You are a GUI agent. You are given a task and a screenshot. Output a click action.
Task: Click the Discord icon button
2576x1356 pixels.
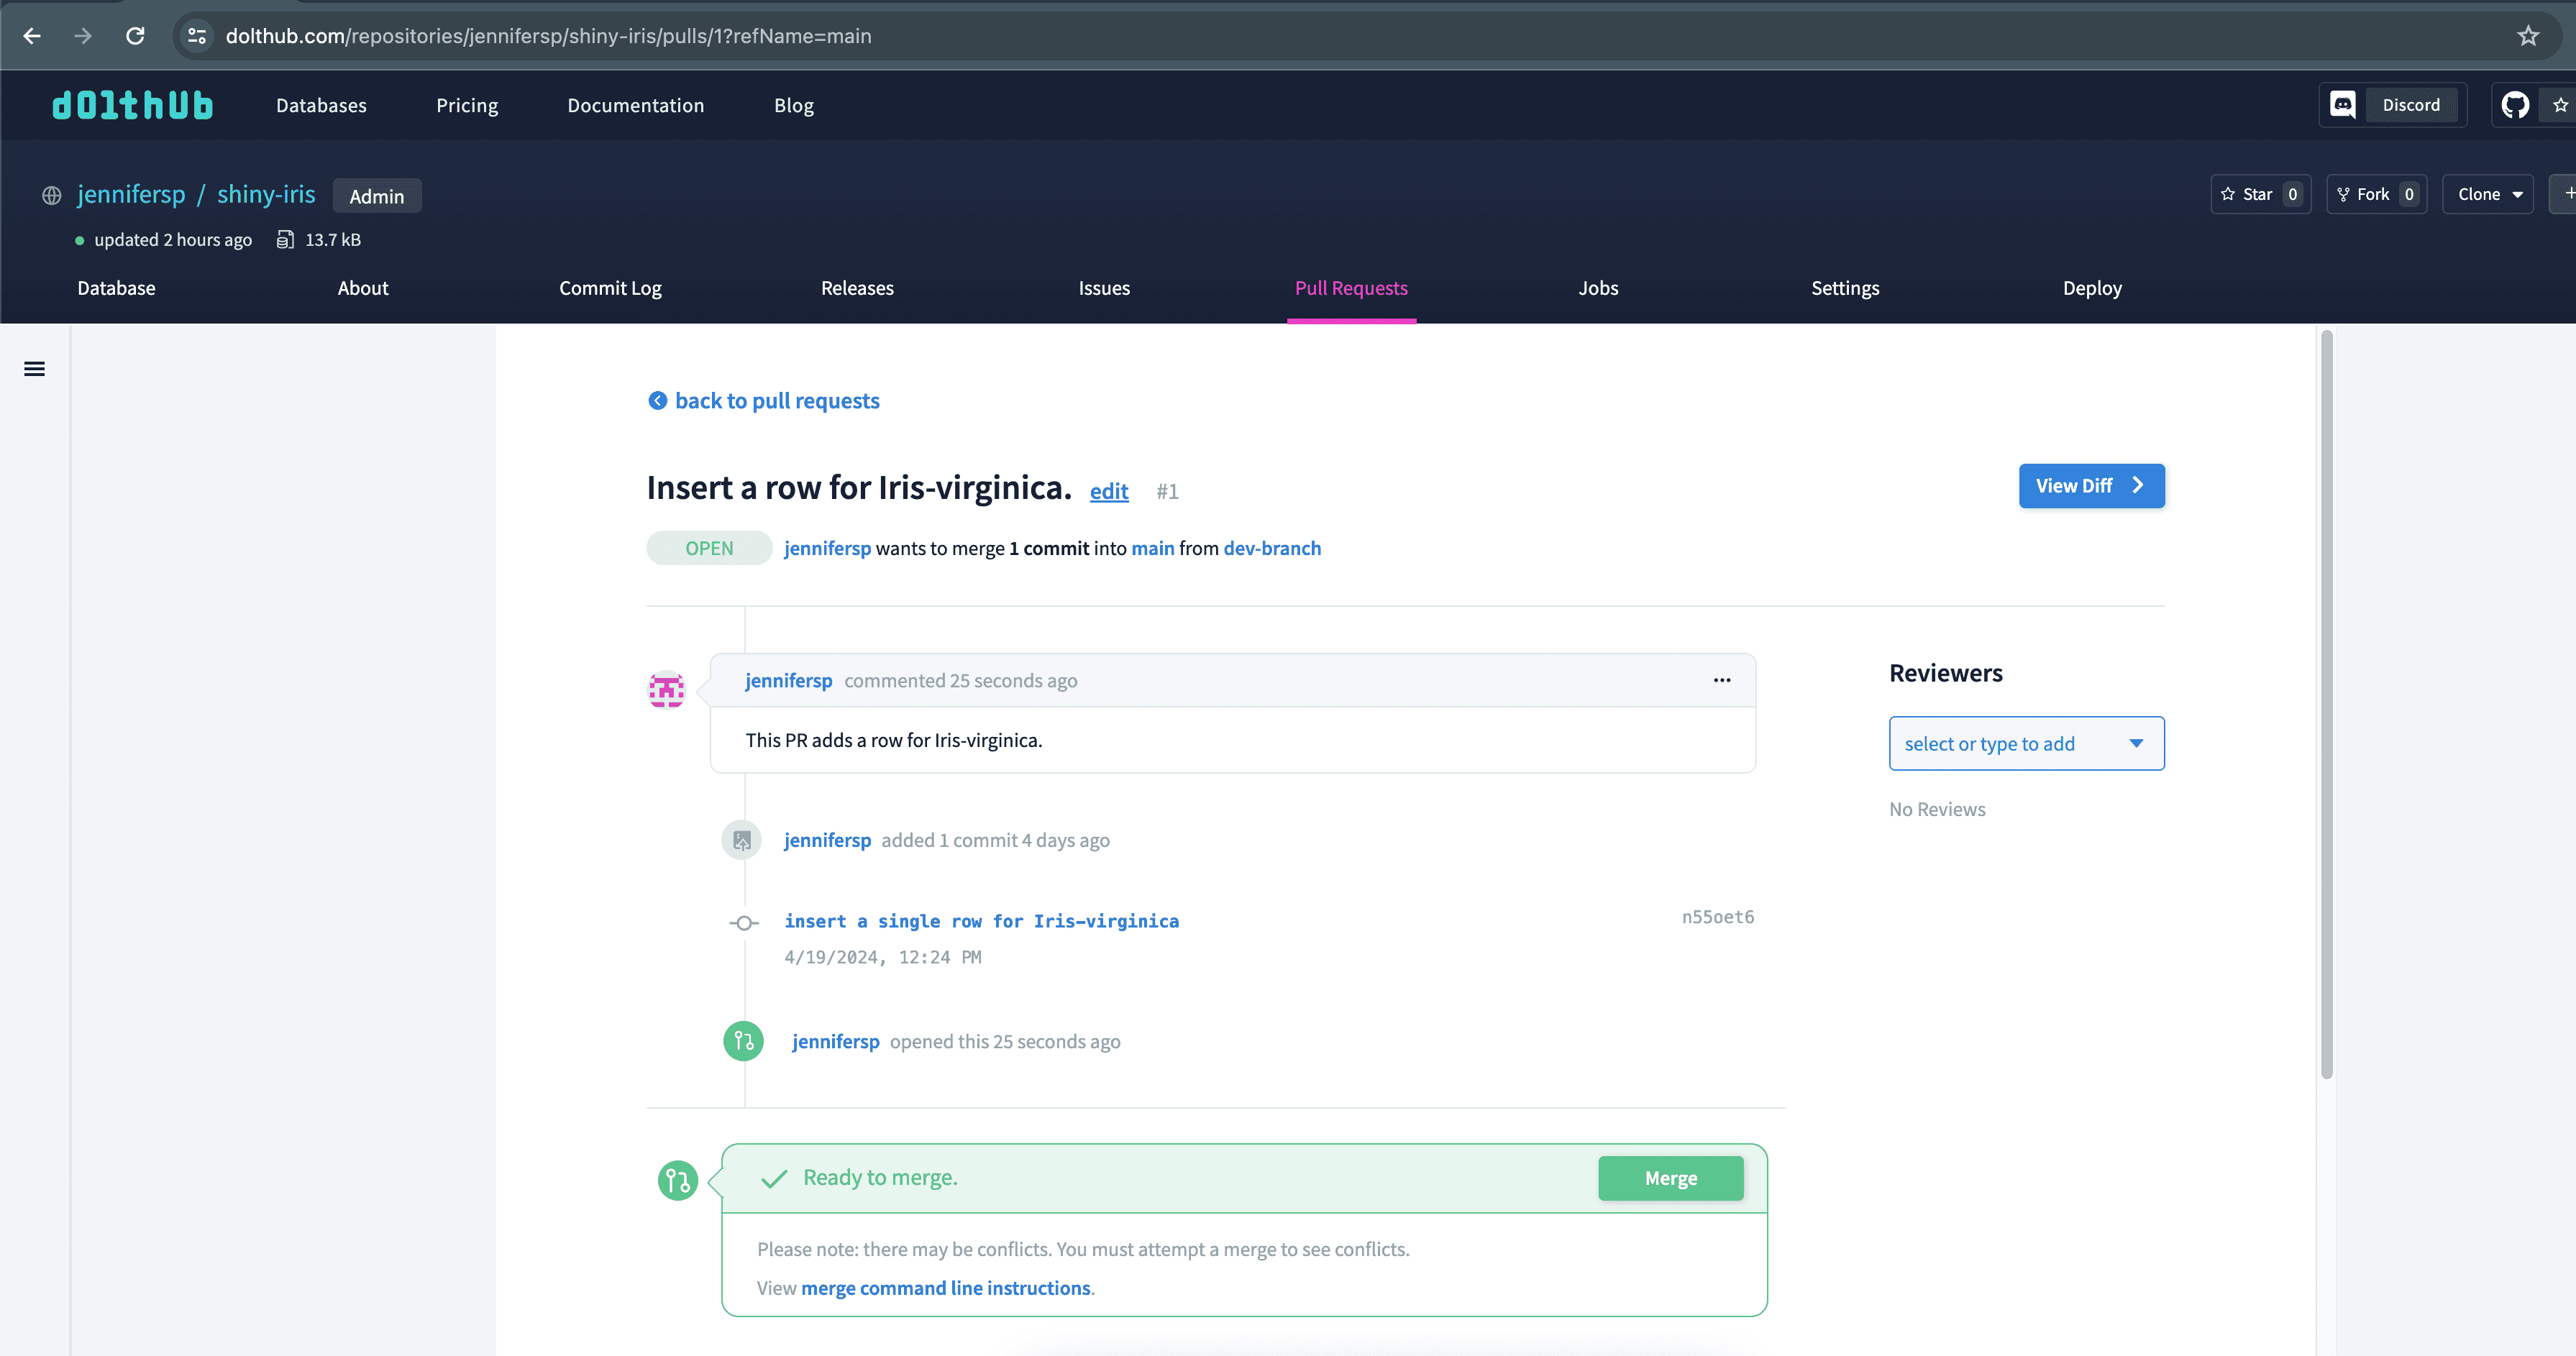(2393, 105)
